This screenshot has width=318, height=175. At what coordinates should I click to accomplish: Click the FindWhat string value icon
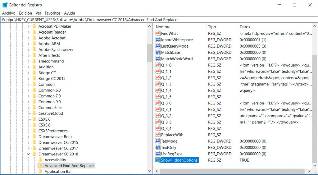(x=158, y=33)
